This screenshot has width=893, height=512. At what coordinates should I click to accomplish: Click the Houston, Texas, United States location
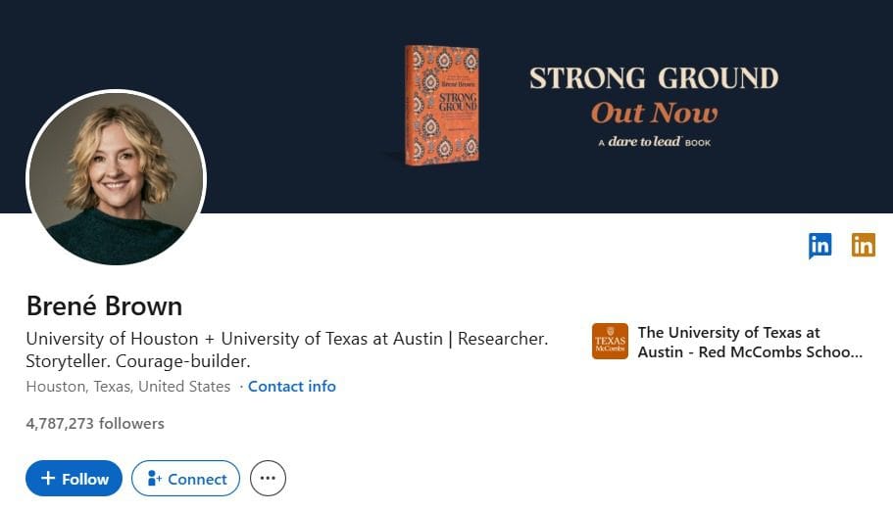(x=128, y=387)
